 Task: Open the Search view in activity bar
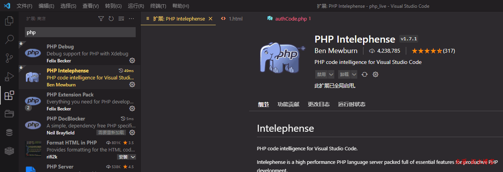9,39
